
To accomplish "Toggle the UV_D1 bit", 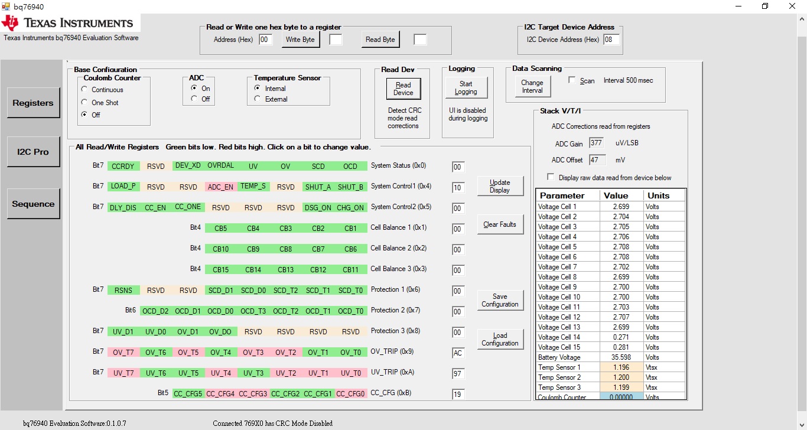I will click(x=123, y=331).
